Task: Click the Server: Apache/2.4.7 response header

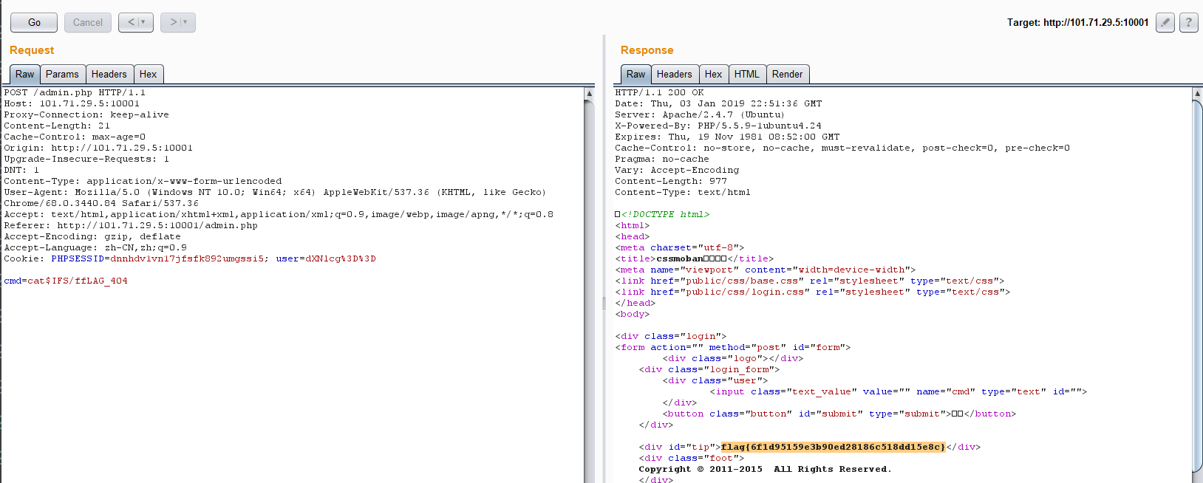Action: pyautogui.click(x=700, y=114)
